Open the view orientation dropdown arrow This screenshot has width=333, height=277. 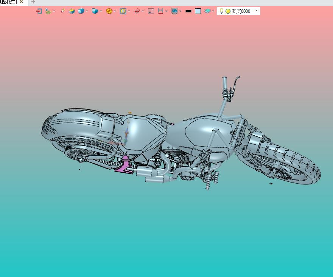(x=101, y=11)
